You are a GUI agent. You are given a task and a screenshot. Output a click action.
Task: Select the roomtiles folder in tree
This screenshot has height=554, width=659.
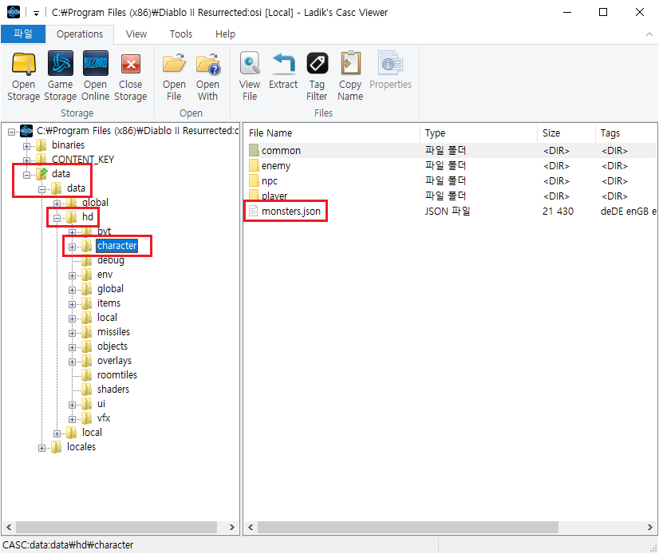pyautogui.click(x=116, y=375)
